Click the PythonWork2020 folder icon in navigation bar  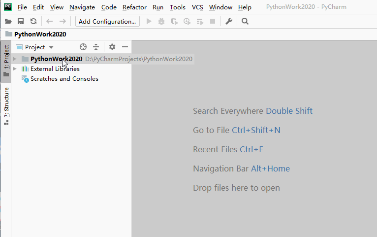(9, 34)
